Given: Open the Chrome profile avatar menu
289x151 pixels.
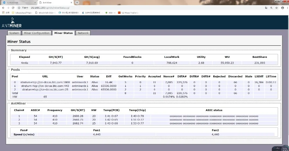Looking at the screenshot, I should pyautogui.click(x=283, y=8).
